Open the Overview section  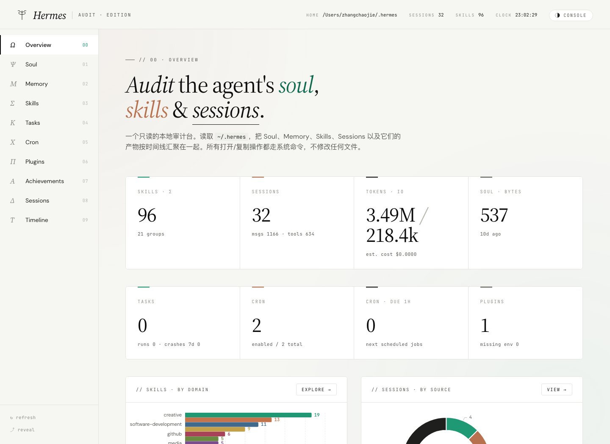click(49, 45)
